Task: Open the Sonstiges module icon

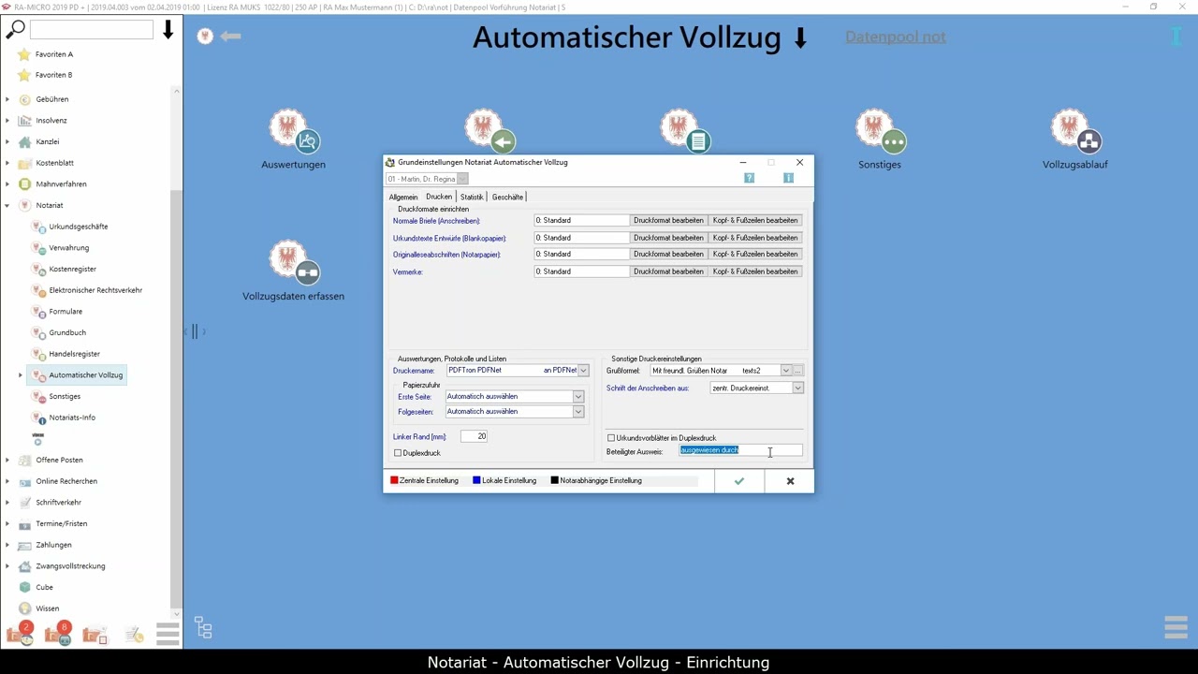Action: (880, 131)
